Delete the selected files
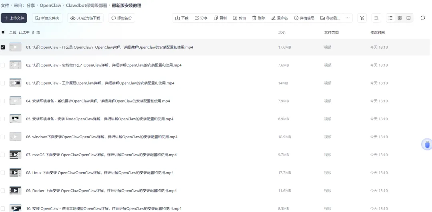This screenshot has height=212, width=432. coord(259,18)
